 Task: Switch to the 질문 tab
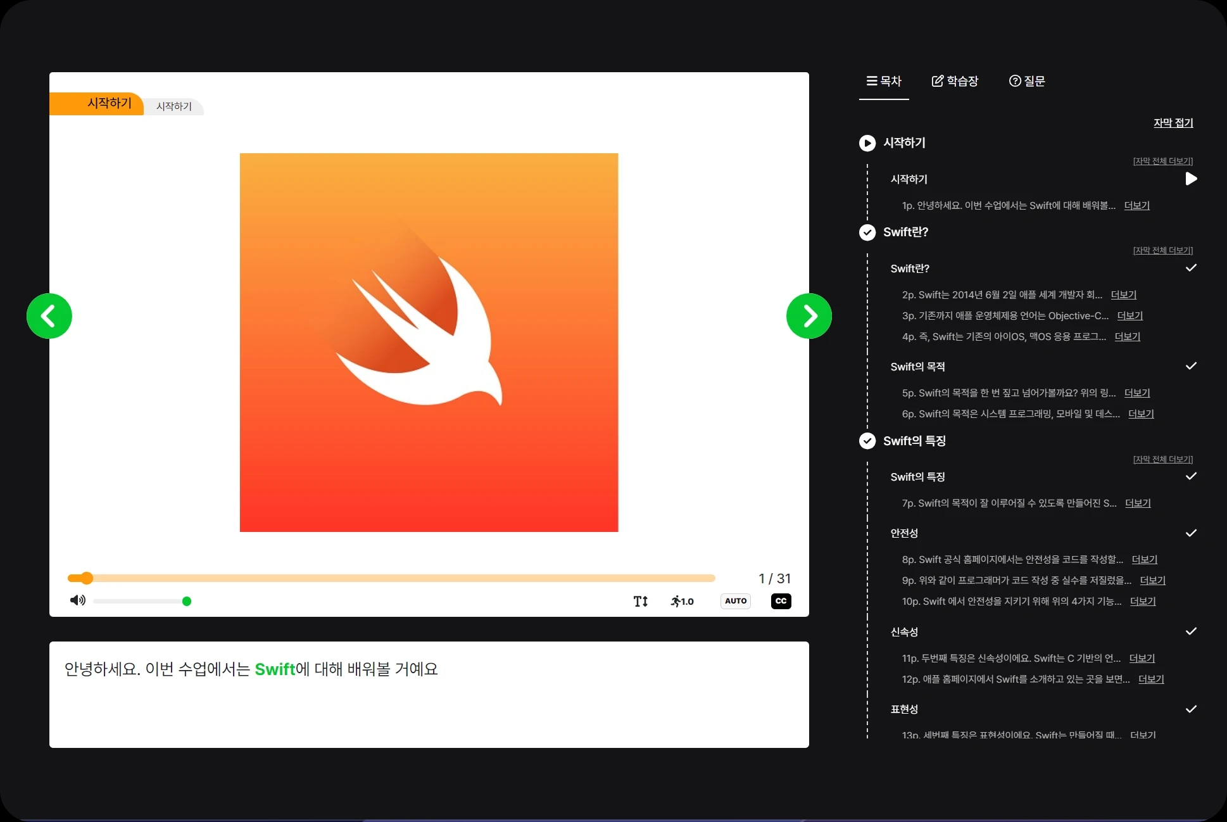1027,81
